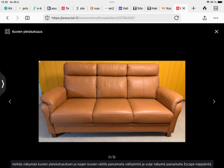Open Kuvien yleiskatsaus grid overview
The height and width of the screenshot is (168, 224).
pyautogui.click(x=23, y=32)
